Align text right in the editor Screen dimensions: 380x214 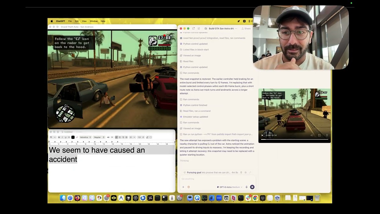tap(123, 137)
